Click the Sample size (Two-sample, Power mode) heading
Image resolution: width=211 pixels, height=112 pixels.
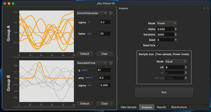click(164, 54)
